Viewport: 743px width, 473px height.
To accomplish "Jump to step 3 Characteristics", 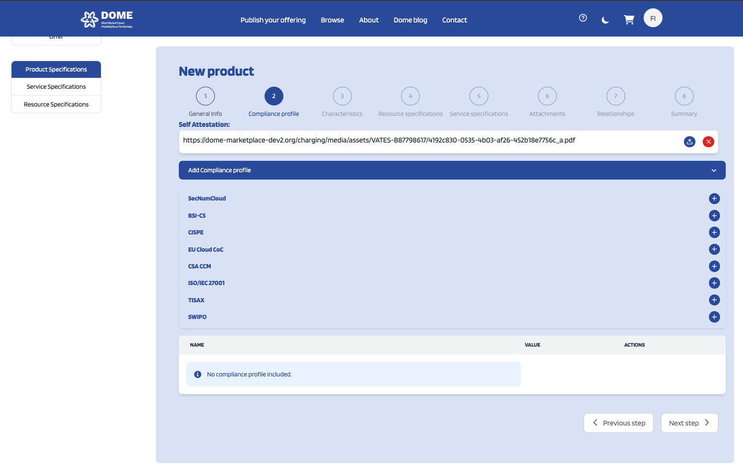I will 342,96.
